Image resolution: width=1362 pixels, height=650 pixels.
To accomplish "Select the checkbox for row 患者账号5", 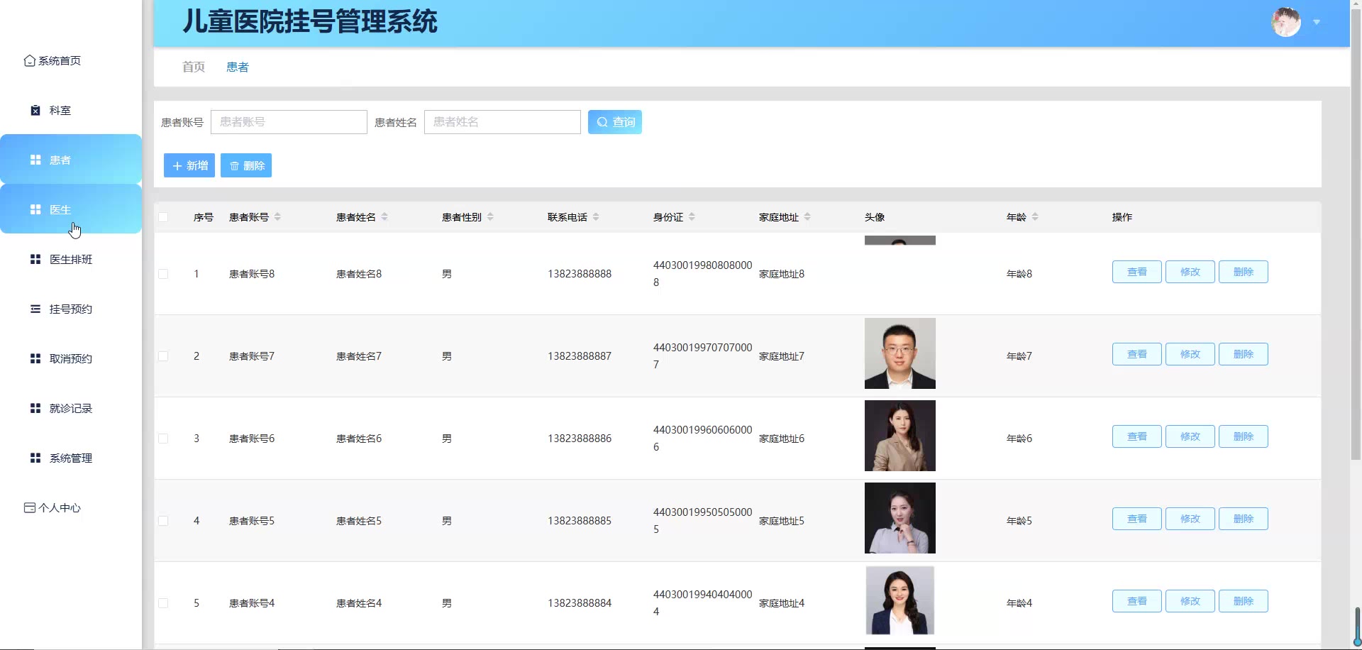I will pos(163,521).
